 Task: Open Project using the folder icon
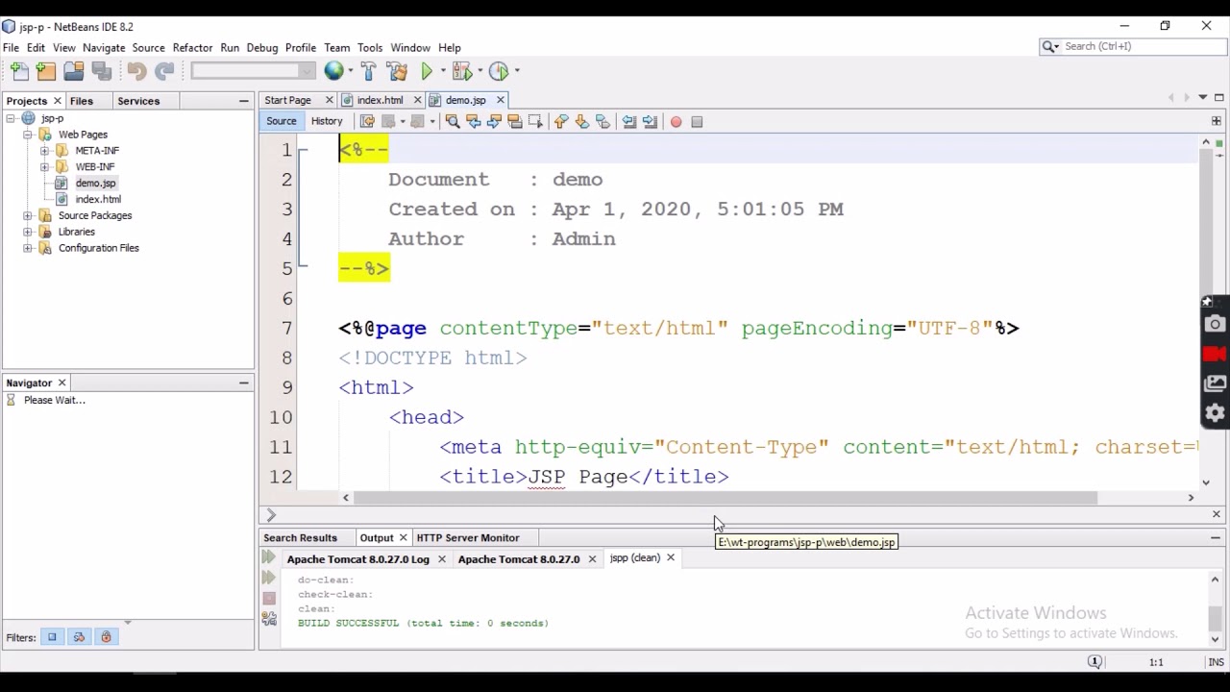coord(73,71)
